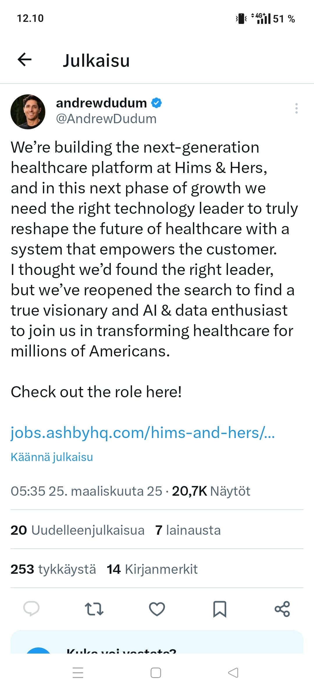Like the post with heart icon

(x=157, y=609)
